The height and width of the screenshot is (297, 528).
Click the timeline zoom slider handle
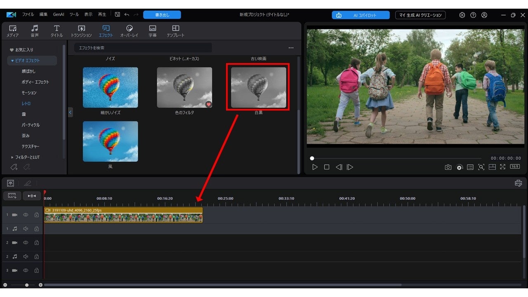(x=27, y=285)
